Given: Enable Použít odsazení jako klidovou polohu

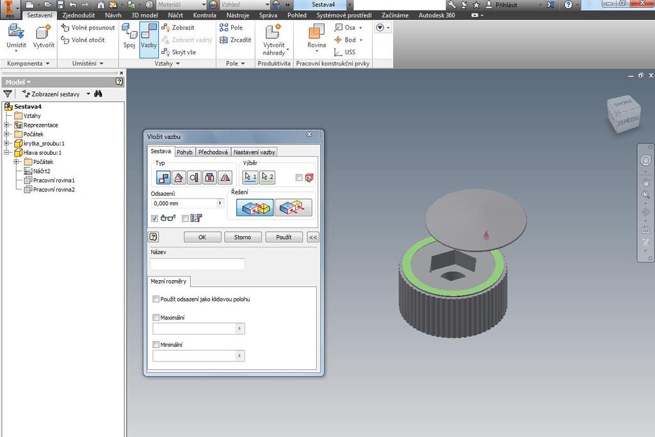Looking at the screenshot, I should 156,299.
